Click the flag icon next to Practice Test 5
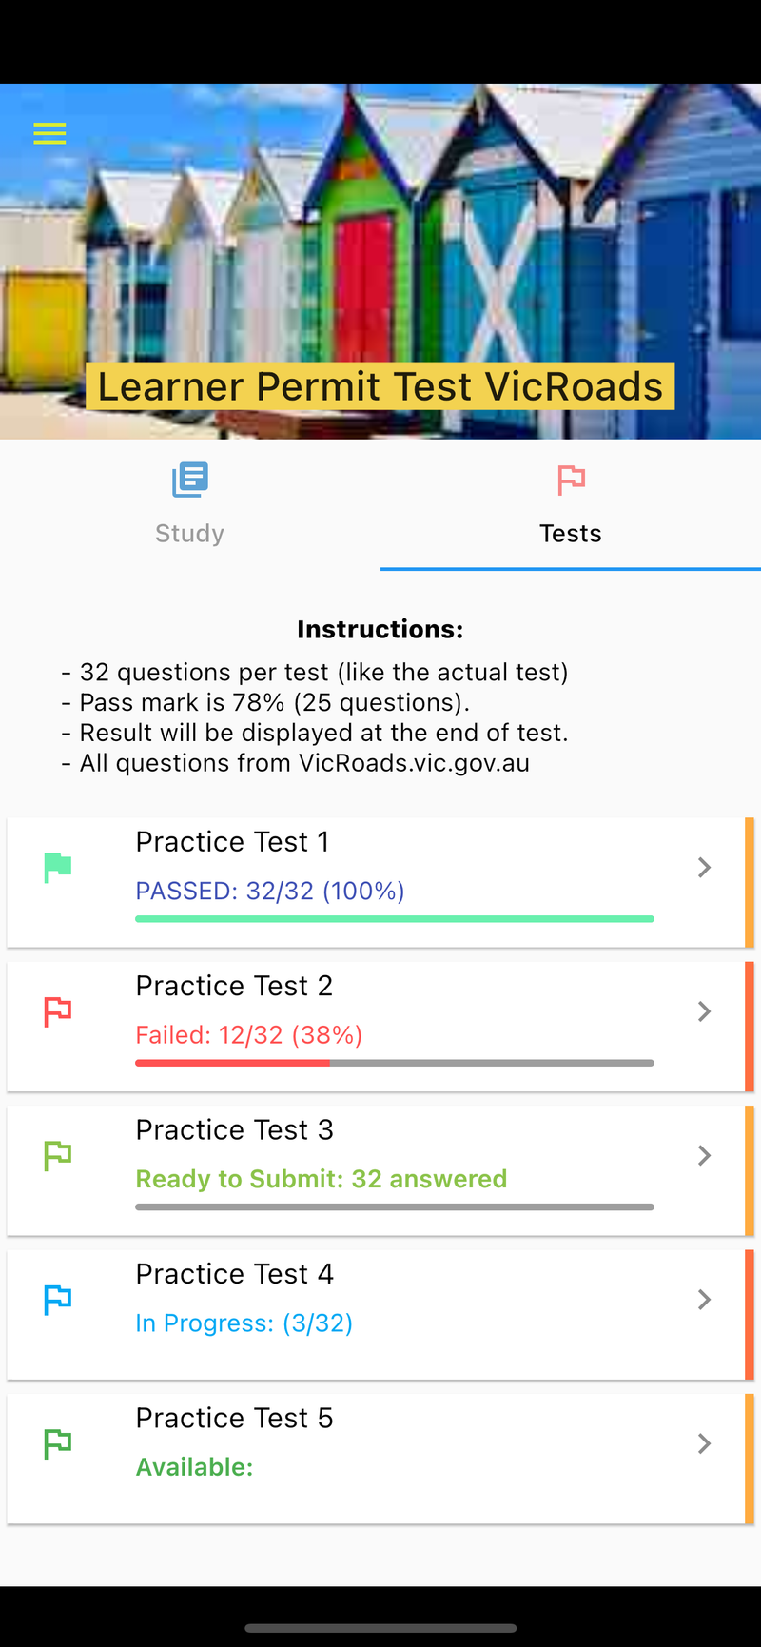Screen dimensions: 761x1647 [x=57, y=1443]
